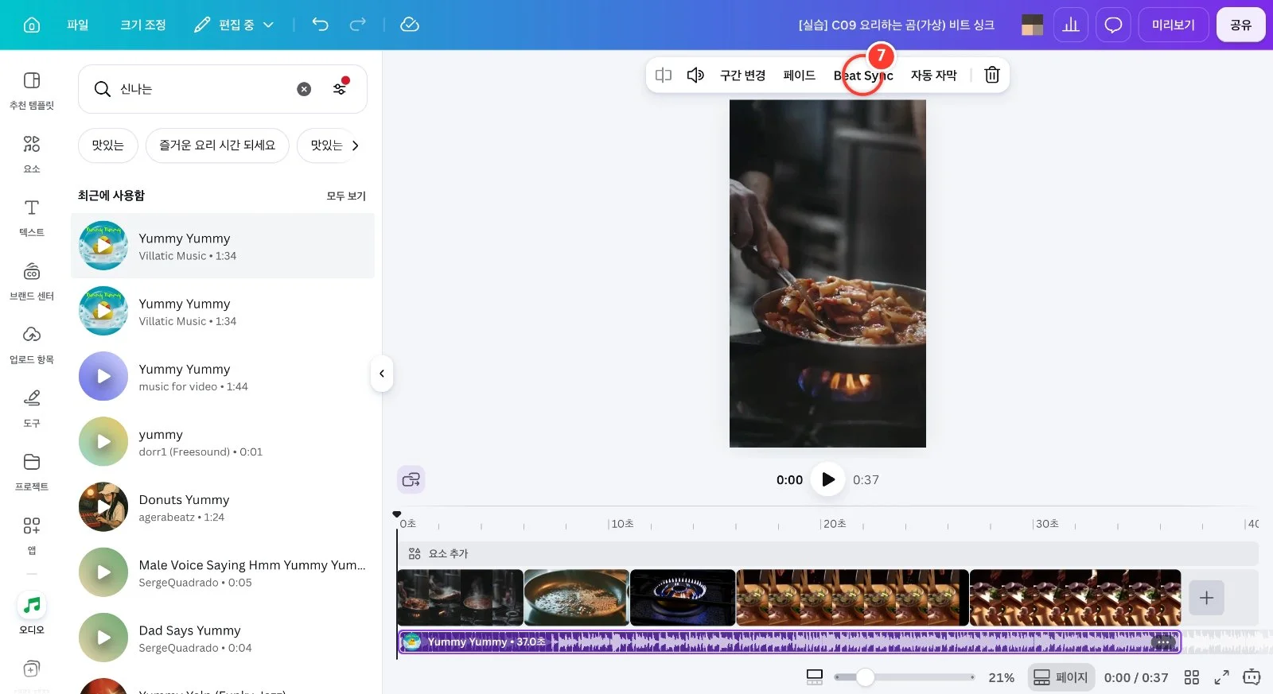Open 업로드 항목 sidebar panel
Image resolution: width=1273 pixels, height=694 pixels.
point(32,344)
